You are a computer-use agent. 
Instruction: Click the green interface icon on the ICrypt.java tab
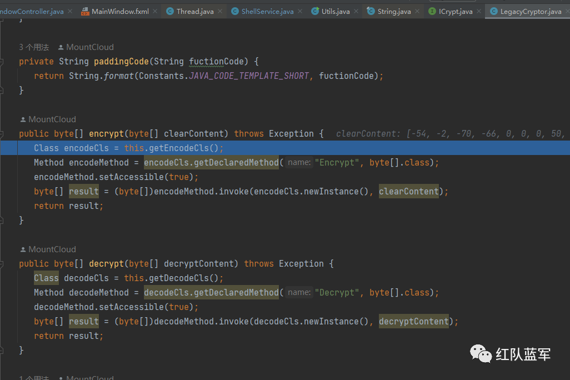(x=432, y=11)
